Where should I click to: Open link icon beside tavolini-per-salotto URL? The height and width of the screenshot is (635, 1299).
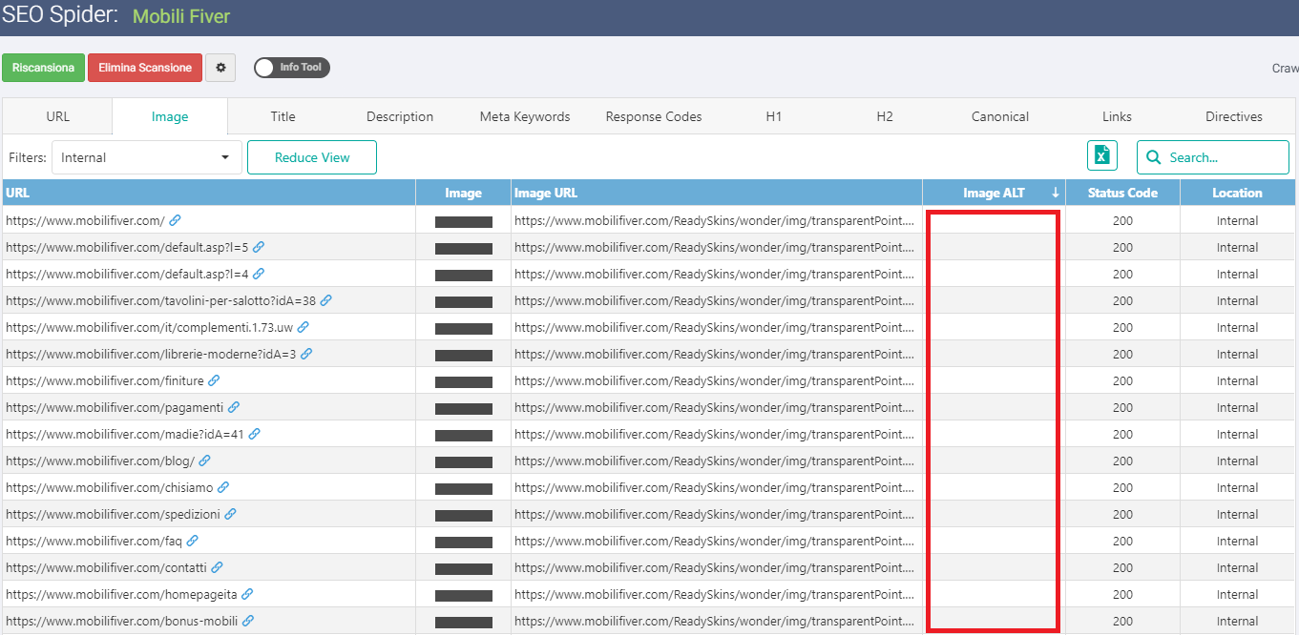326,300
